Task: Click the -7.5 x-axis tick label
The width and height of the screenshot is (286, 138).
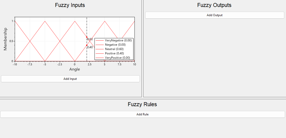Action: click(x=30, y=64)
